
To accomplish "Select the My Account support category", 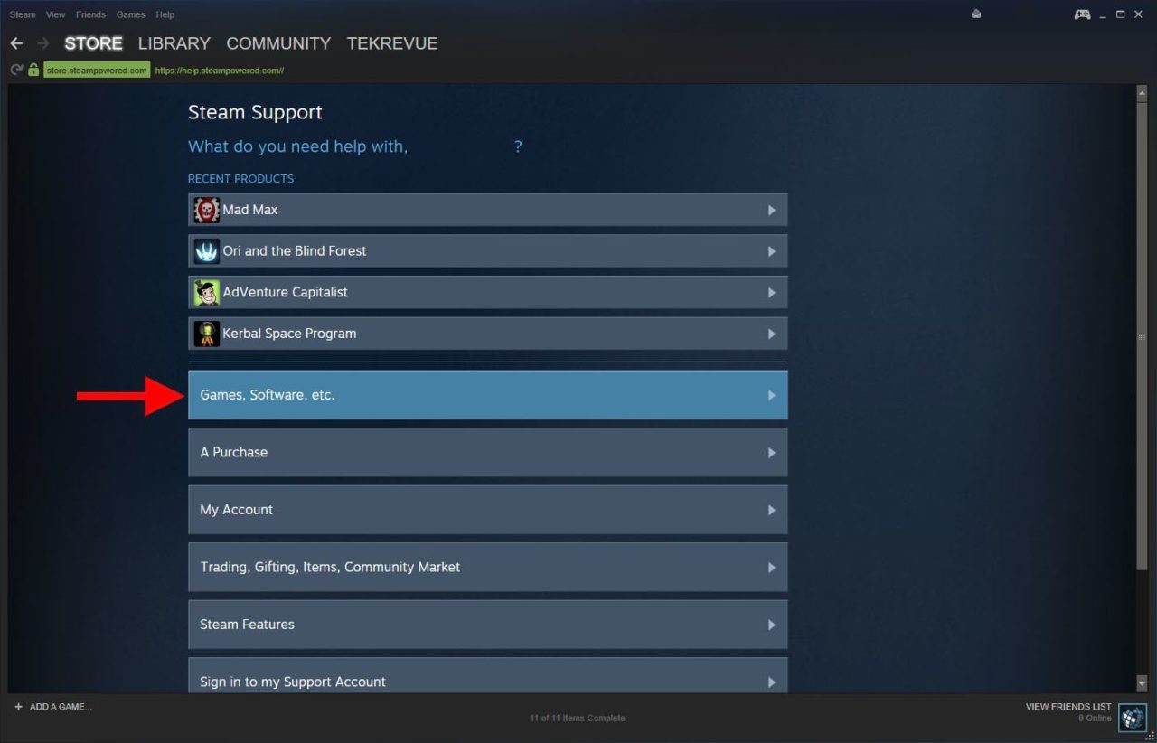I will tap(487, 510).
